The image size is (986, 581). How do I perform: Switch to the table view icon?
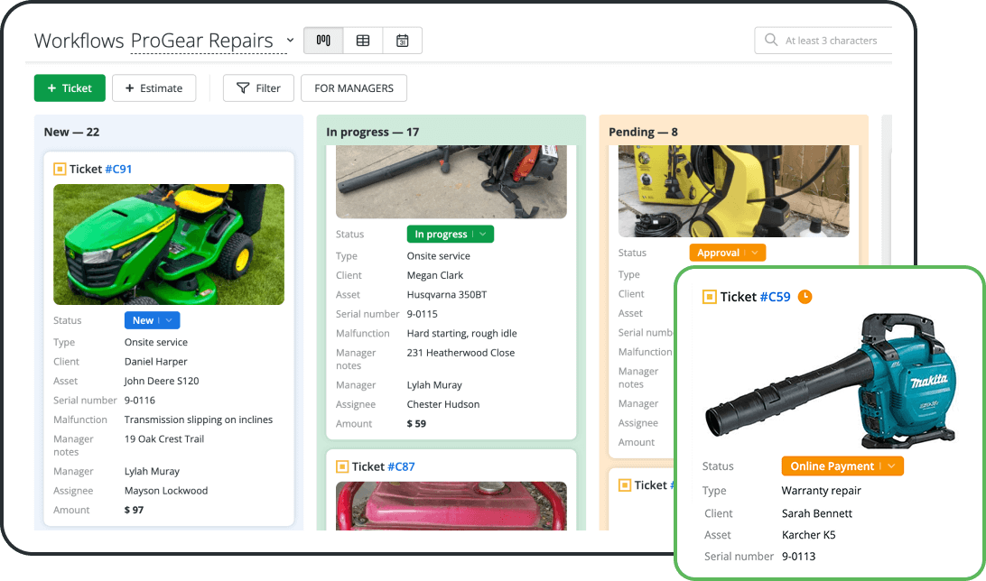(x=362, y=40)
